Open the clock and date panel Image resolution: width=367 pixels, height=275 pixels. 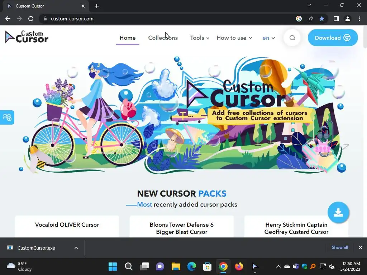350,266
